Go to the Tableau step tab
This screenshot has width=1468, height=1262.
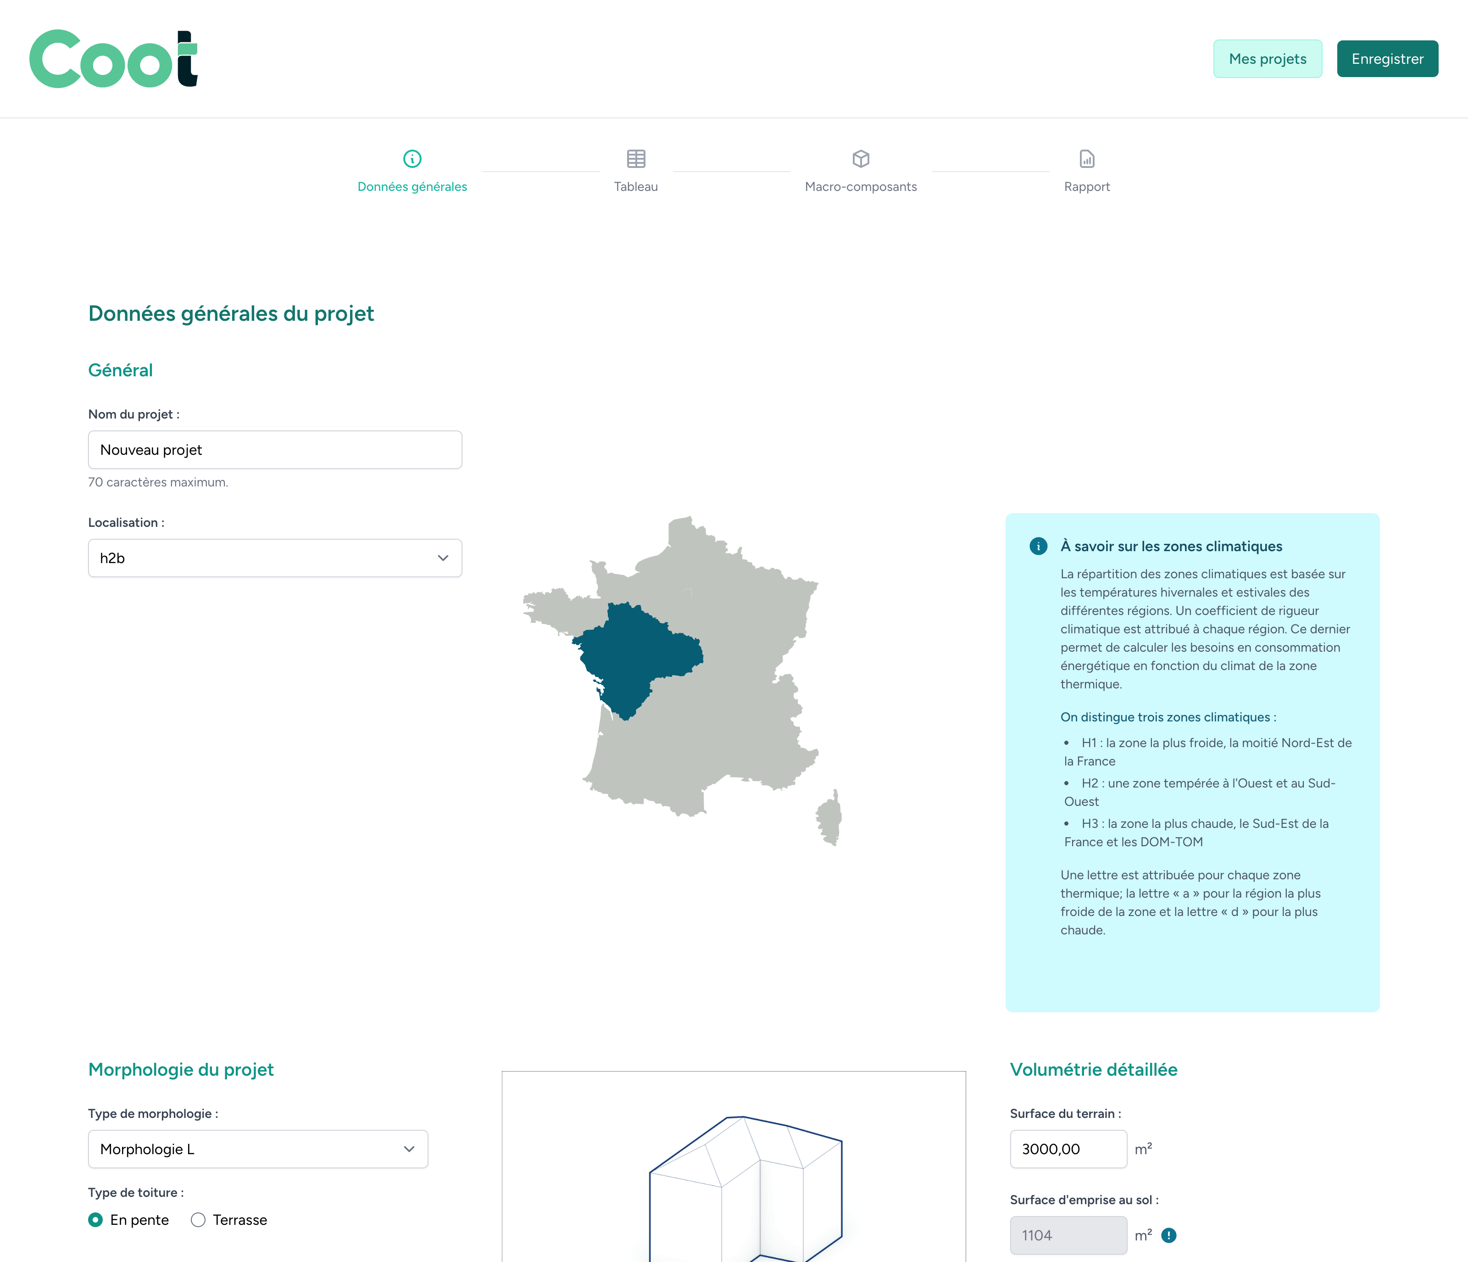[x=635, y=186]
